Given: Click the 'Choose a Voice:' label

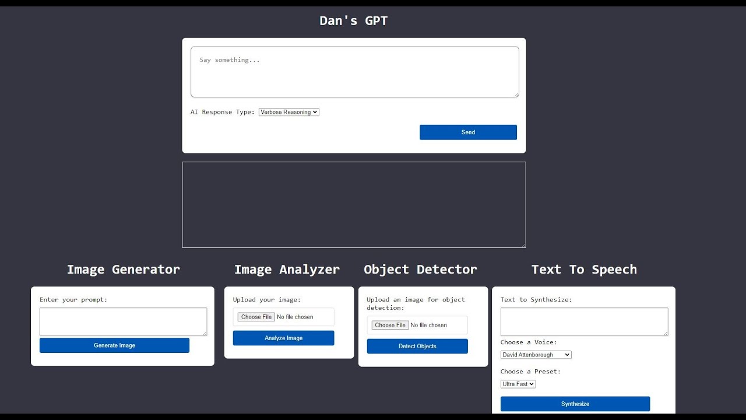Looking at the screenshot, I should point(529,342).
